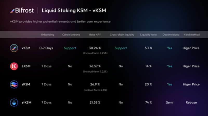Viewport: 208px width, 116px height.
Task: Click the vKSM Yes decentralized value
Action: pos(170,48)
